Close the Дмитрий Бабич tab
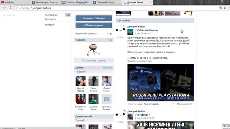Screen dimensions: 230x129 tap(150, 3)
